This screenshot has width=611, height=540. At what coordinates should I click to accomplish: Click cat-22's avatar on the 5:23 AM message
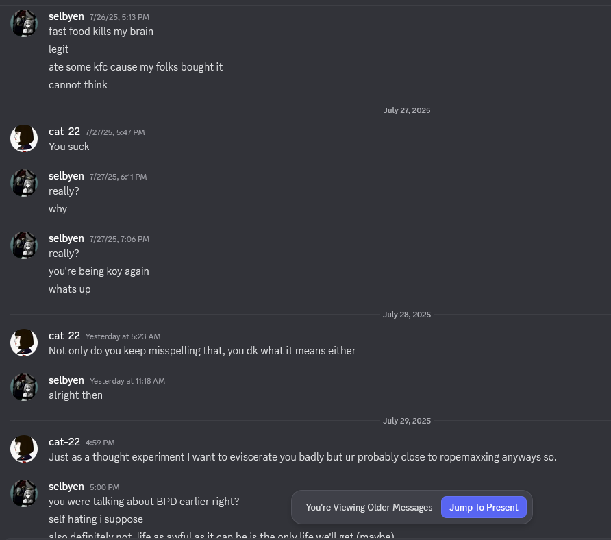point(24,343)
